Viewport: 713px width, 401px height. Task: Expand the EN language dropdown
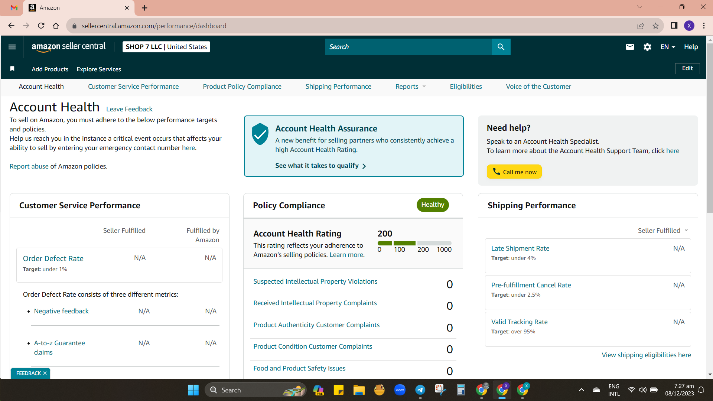(668, 47)
